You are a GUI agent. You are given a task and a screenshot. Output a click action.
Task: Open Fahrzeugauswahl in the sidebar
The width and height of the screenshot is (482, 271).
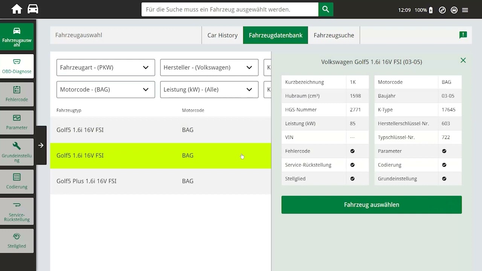[x=17, y=37]
